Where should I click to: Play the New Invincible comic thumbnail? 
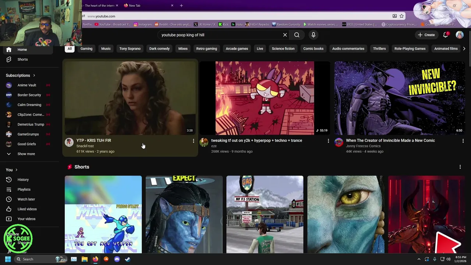tap(400, 98)
